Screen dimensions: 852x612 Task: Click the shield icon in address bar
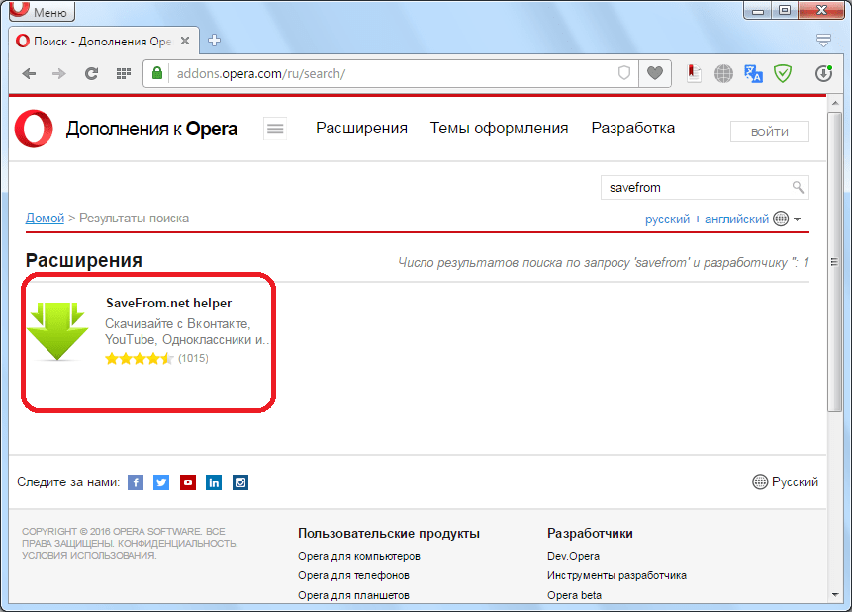pyautogui.click(x=624, y=73)
